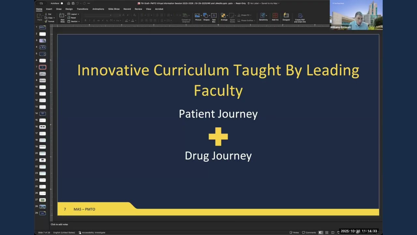Toggle the Notes pane in status bar
The height and width of the screenshot is (235, 417).
(x=294, y=232)
